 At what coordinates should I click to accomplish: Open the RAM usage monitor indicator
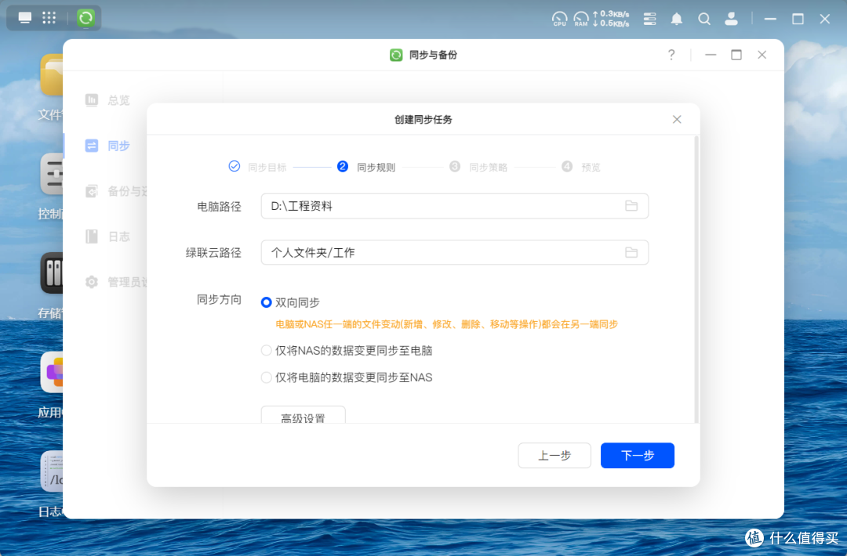pyautogui.click(x=581, y=19)
